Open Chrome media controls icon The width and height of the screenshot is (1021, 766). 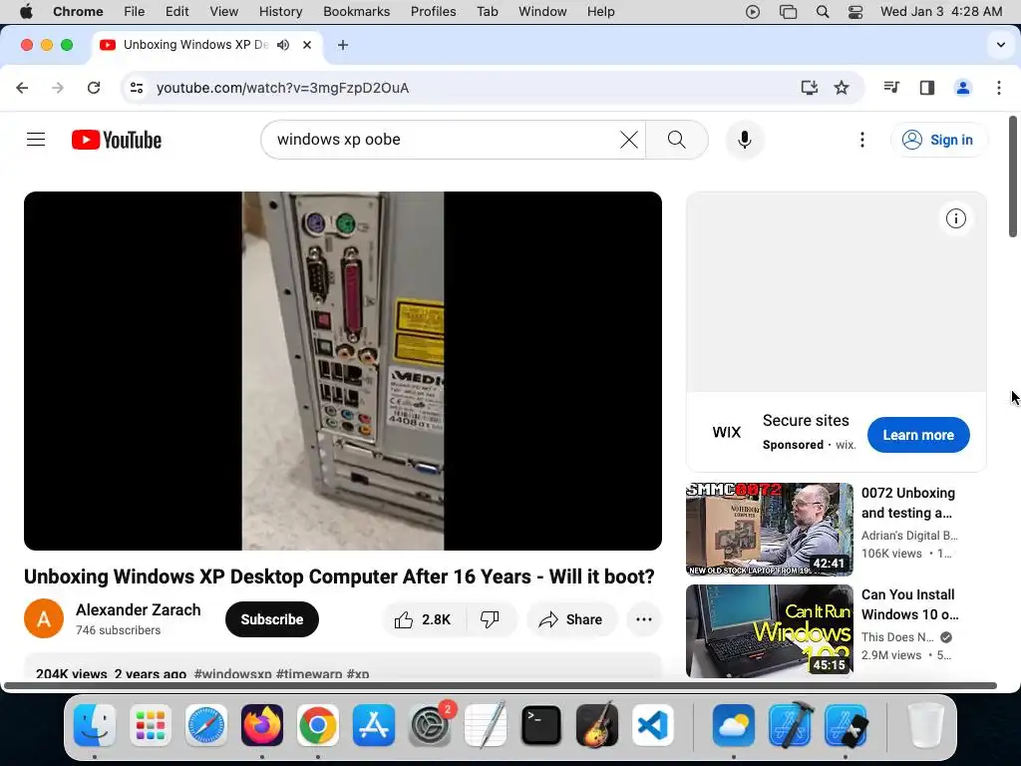click(891, 88)
